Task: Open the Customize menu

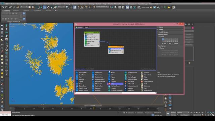Action: 83,4
